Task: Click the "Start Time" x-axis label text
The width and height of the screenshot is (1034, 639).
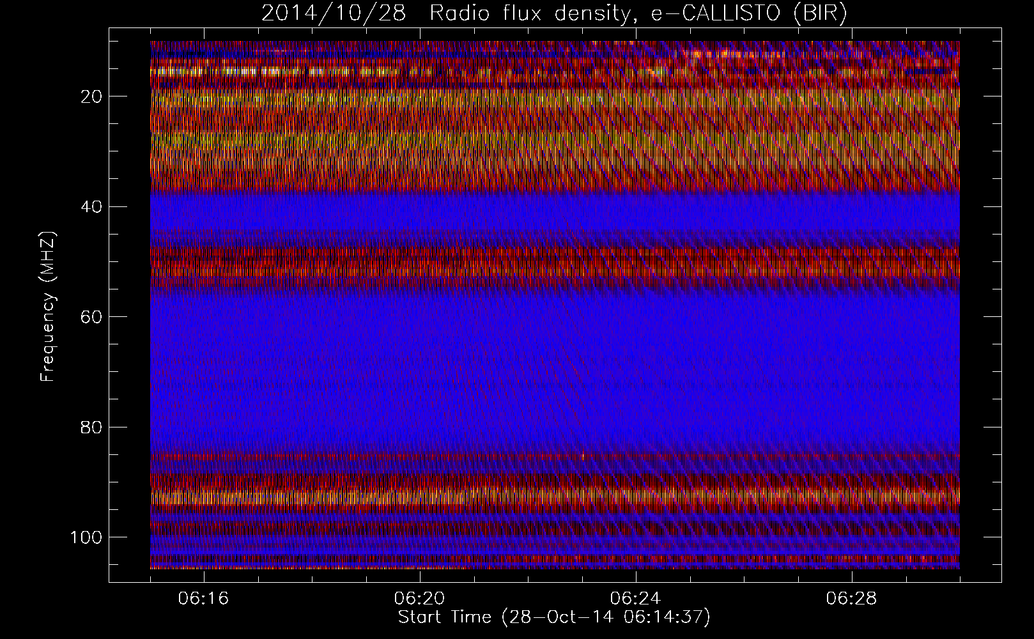Action: point(445,617)
